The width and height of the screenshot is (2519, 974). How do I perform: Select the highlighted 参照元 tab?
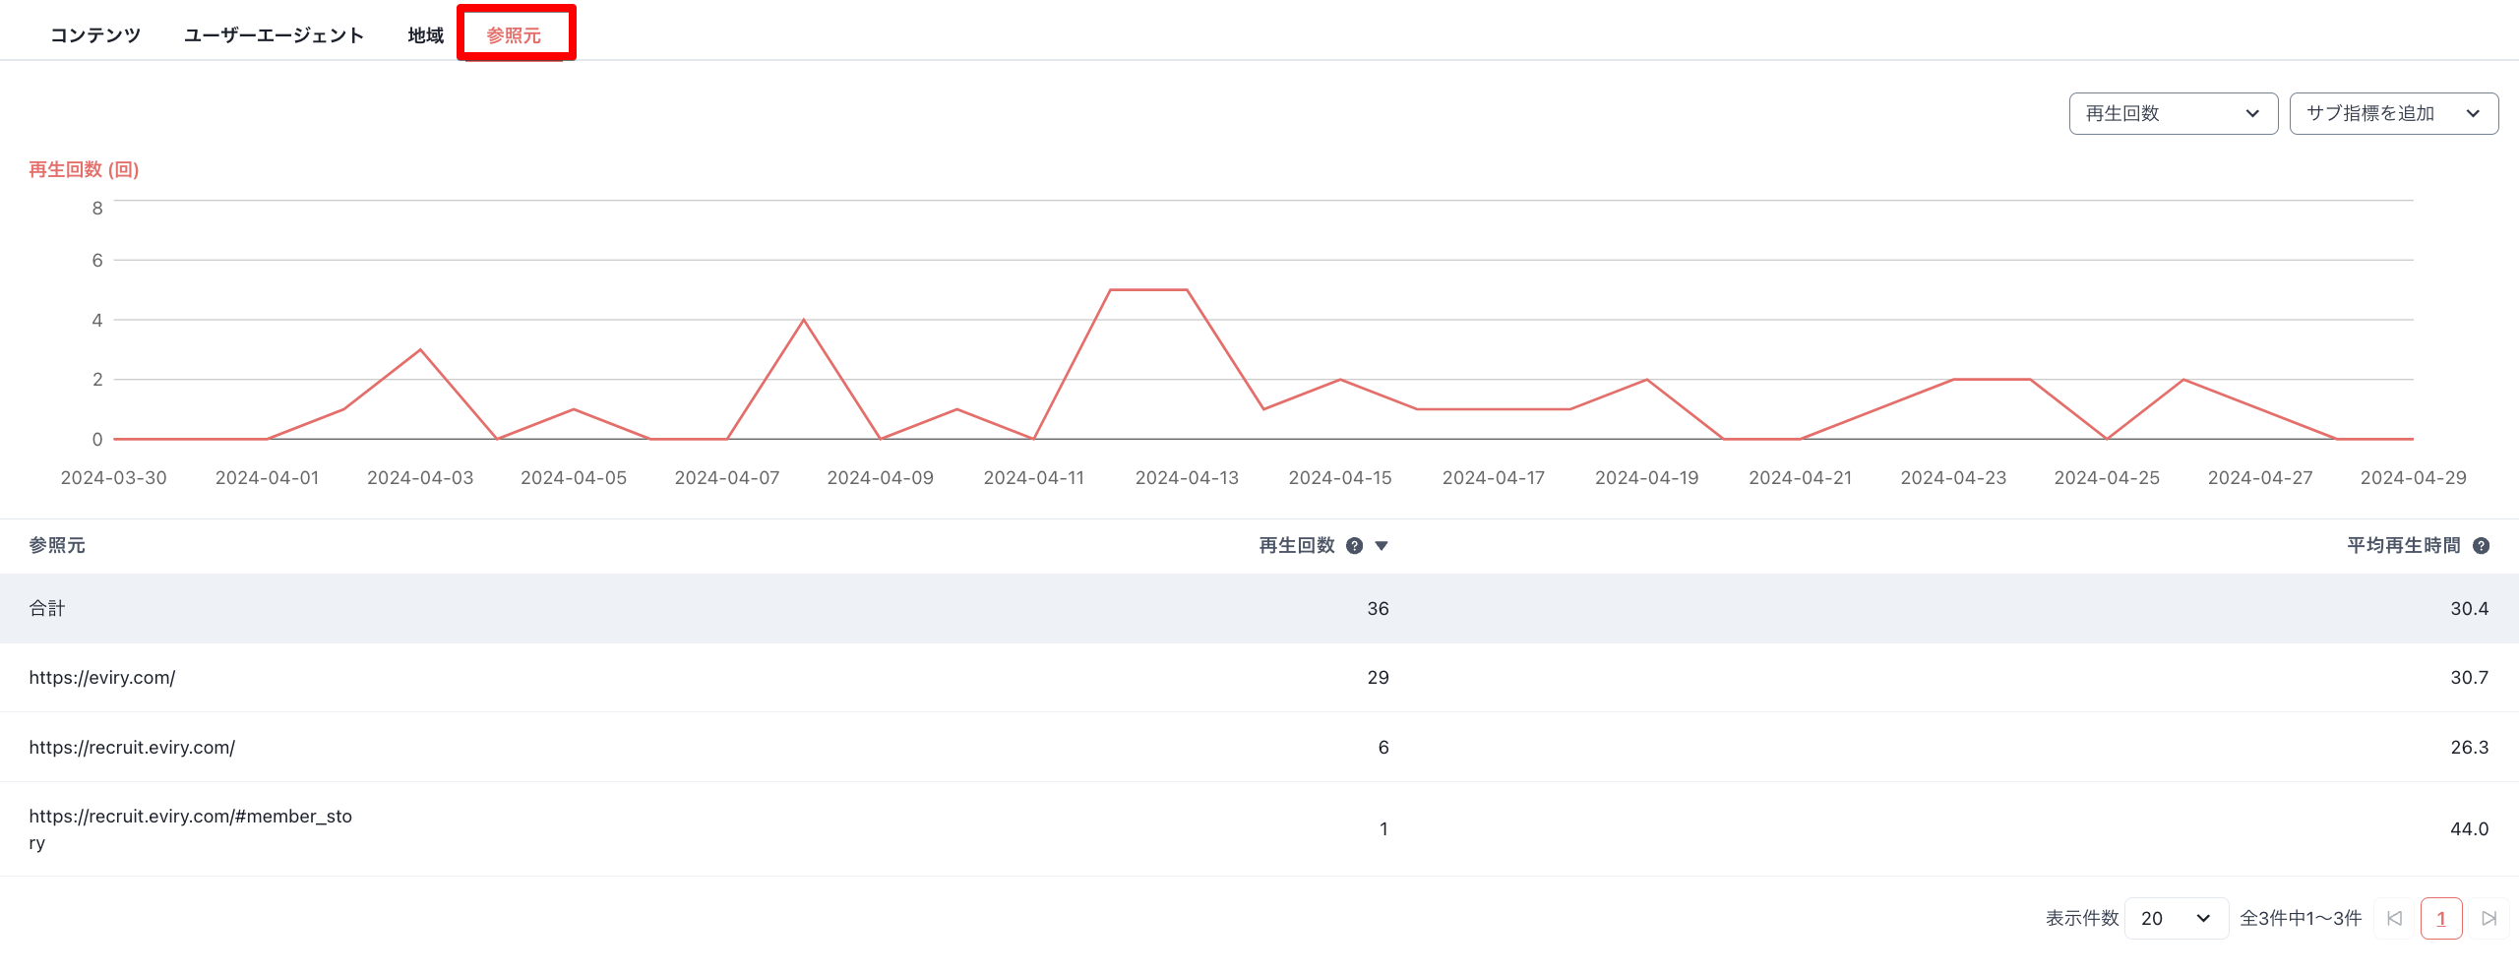click(516, 32)
